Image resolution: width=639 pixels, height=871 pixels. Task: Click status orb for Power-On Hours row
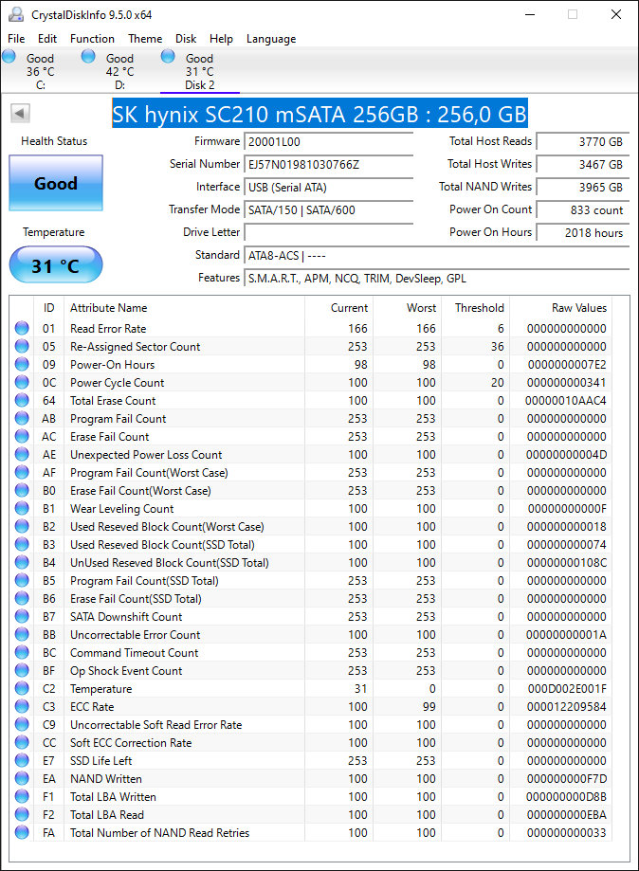22,364
